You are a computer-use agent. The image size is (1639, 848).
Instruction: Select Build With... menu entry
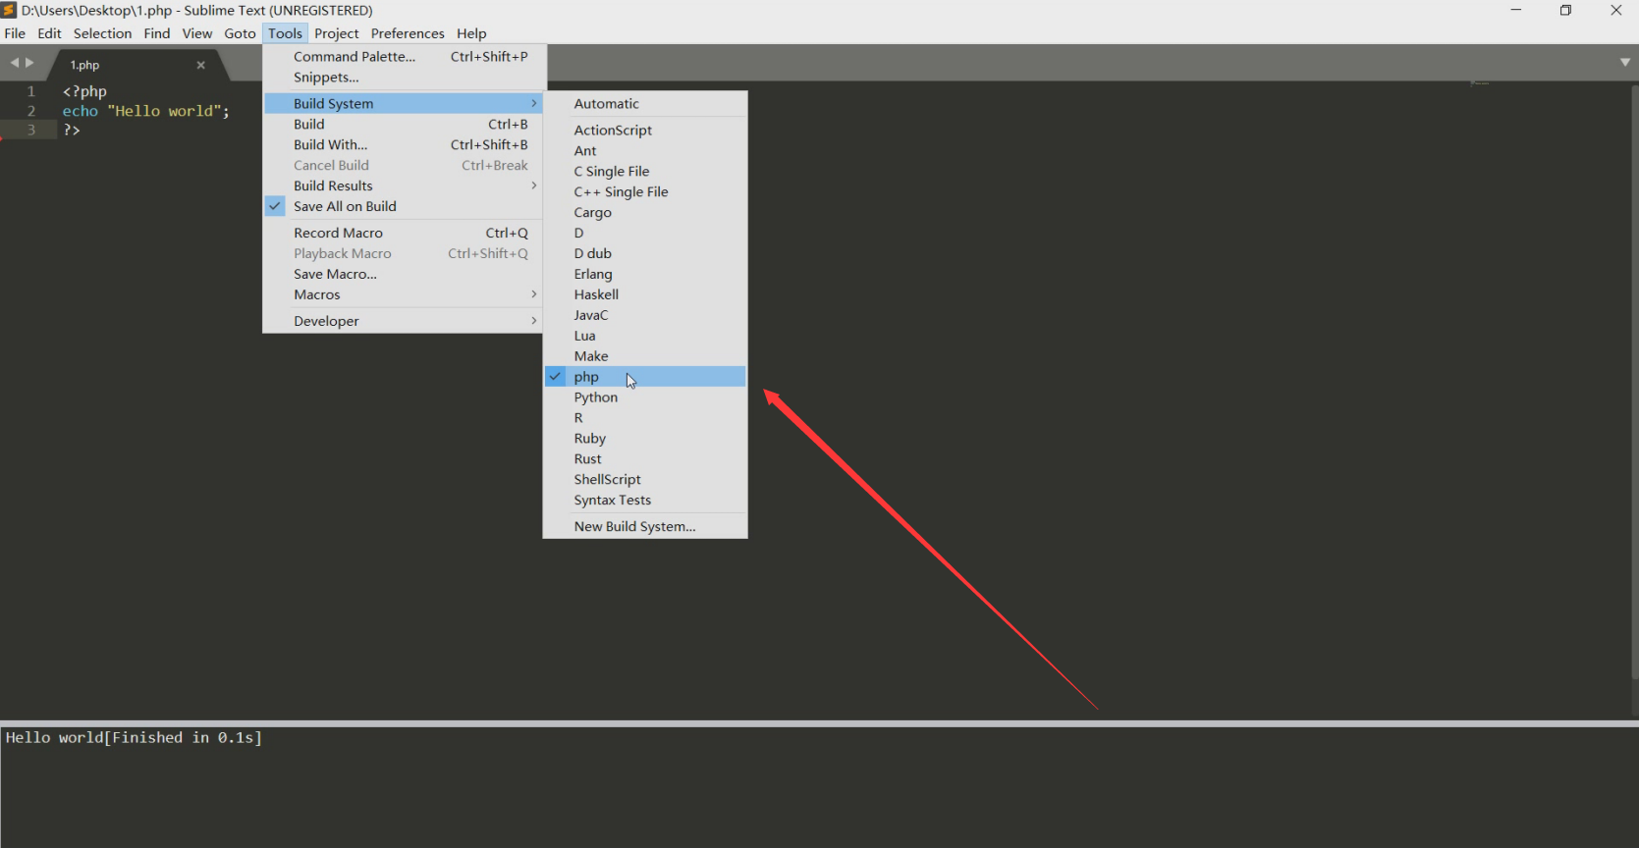403,144
